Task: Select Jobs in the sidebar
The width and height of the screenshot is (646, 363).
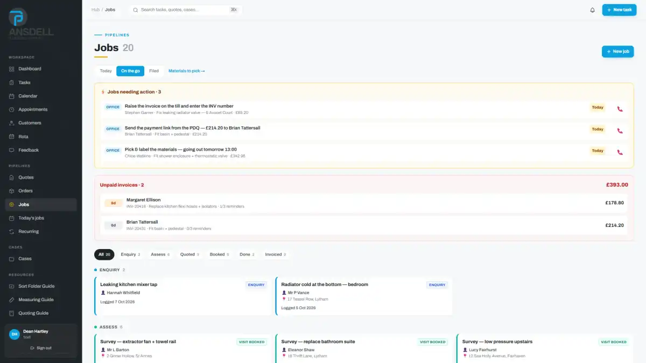Action: point(41,204)
